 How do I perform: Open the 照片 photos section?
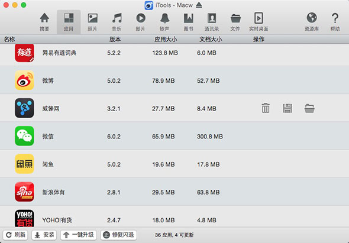pyautogui.click(x=93, y=22)
